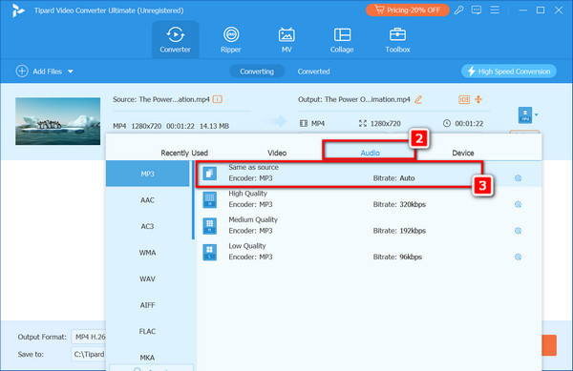Open settings gear for Low Quality preset

tap(518, 258)
